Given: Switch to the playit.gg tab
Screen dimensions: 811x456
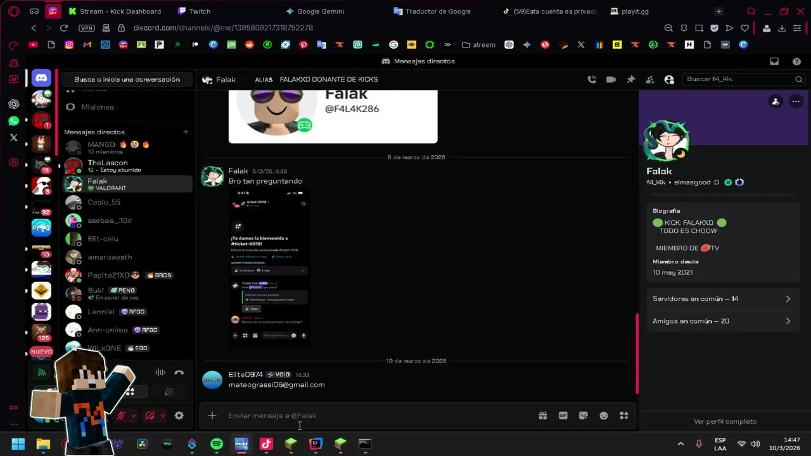Looking at the screenshot, I should pos(630,11).
